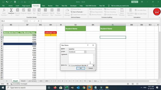Open the Home tab
This screenshot has width=161, height=90.
tap(11, 6)
